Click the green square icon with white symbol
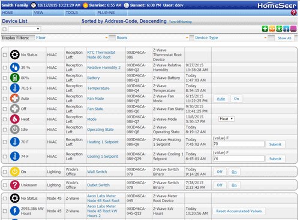Screen dimensions: 300x220 coord(279,29)
